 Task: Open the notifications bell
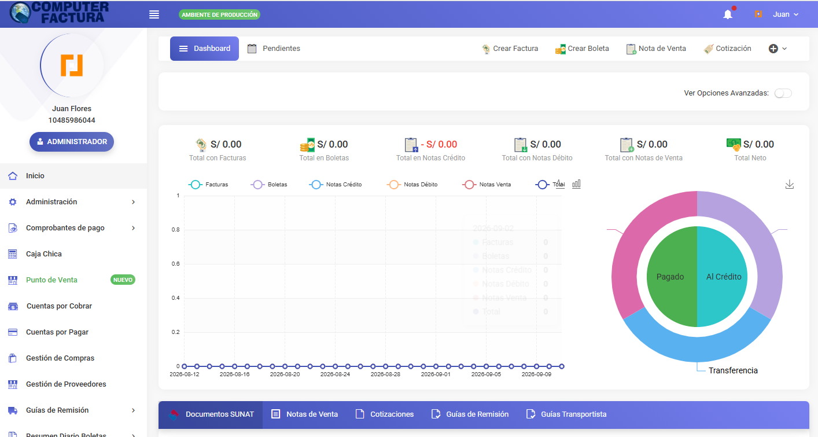728,14
